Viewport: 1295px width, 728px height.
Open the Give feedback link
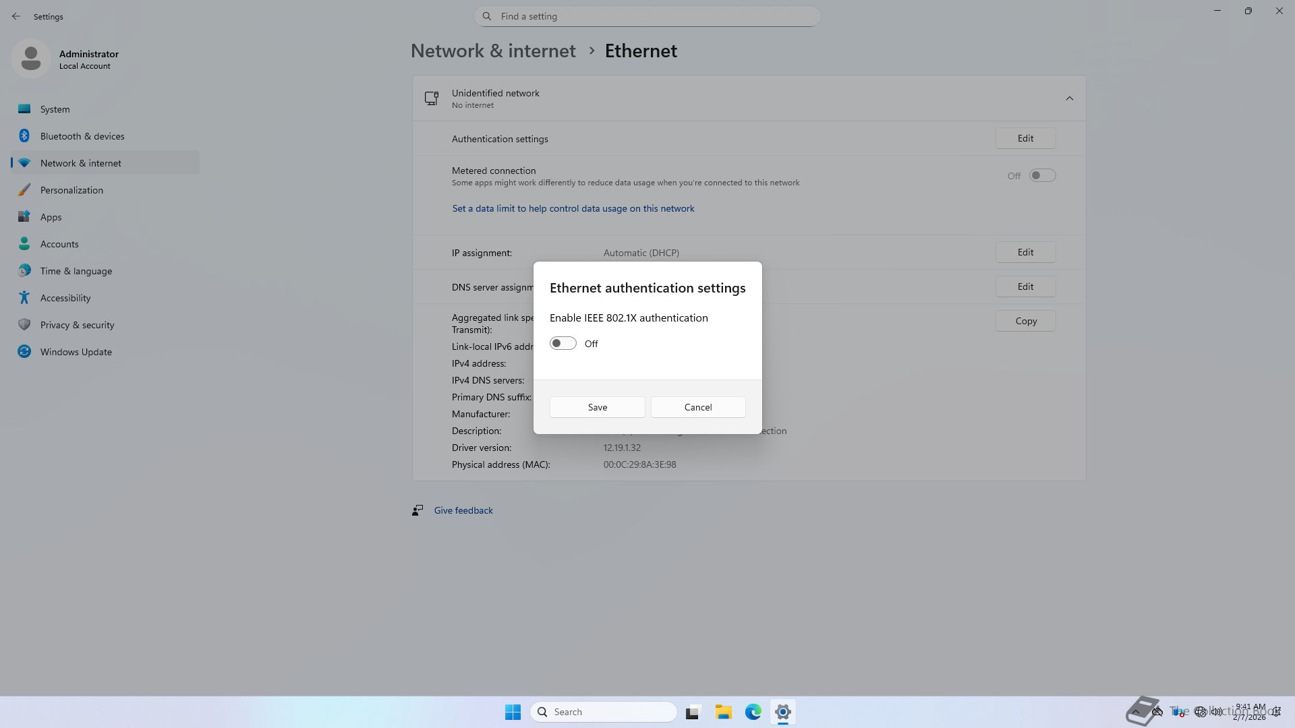(x=463, y=510)
